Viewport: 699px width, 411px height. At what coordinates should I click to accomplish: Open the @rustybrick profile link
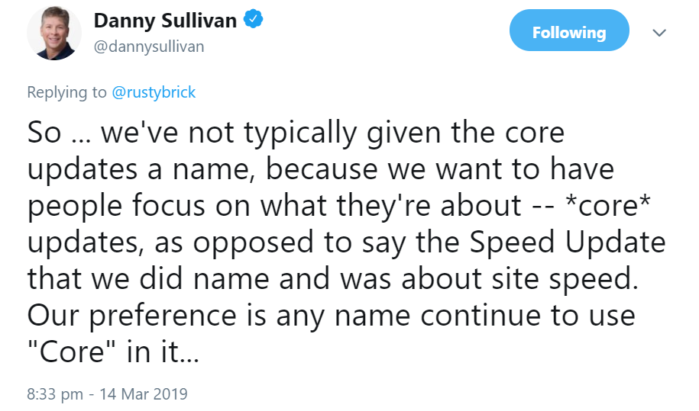coord(154,92)
